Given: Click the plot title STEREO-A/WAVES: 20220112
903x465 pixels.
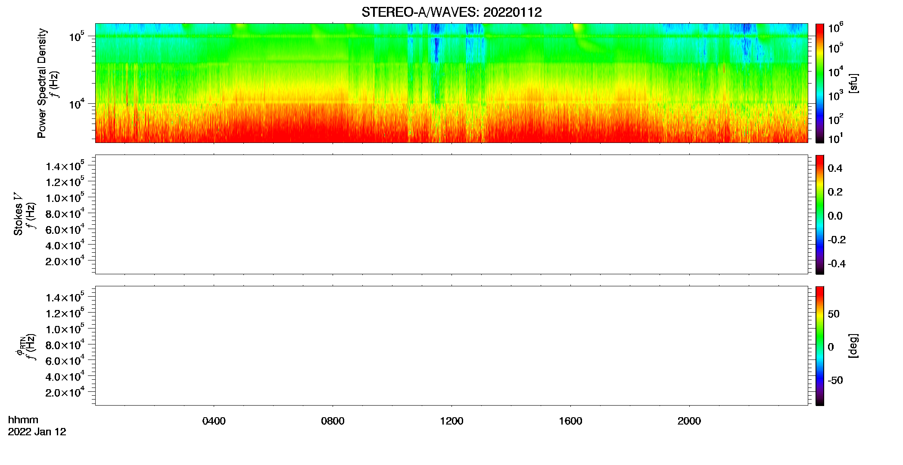Looking at the screenshot, I should pos(451,12).
